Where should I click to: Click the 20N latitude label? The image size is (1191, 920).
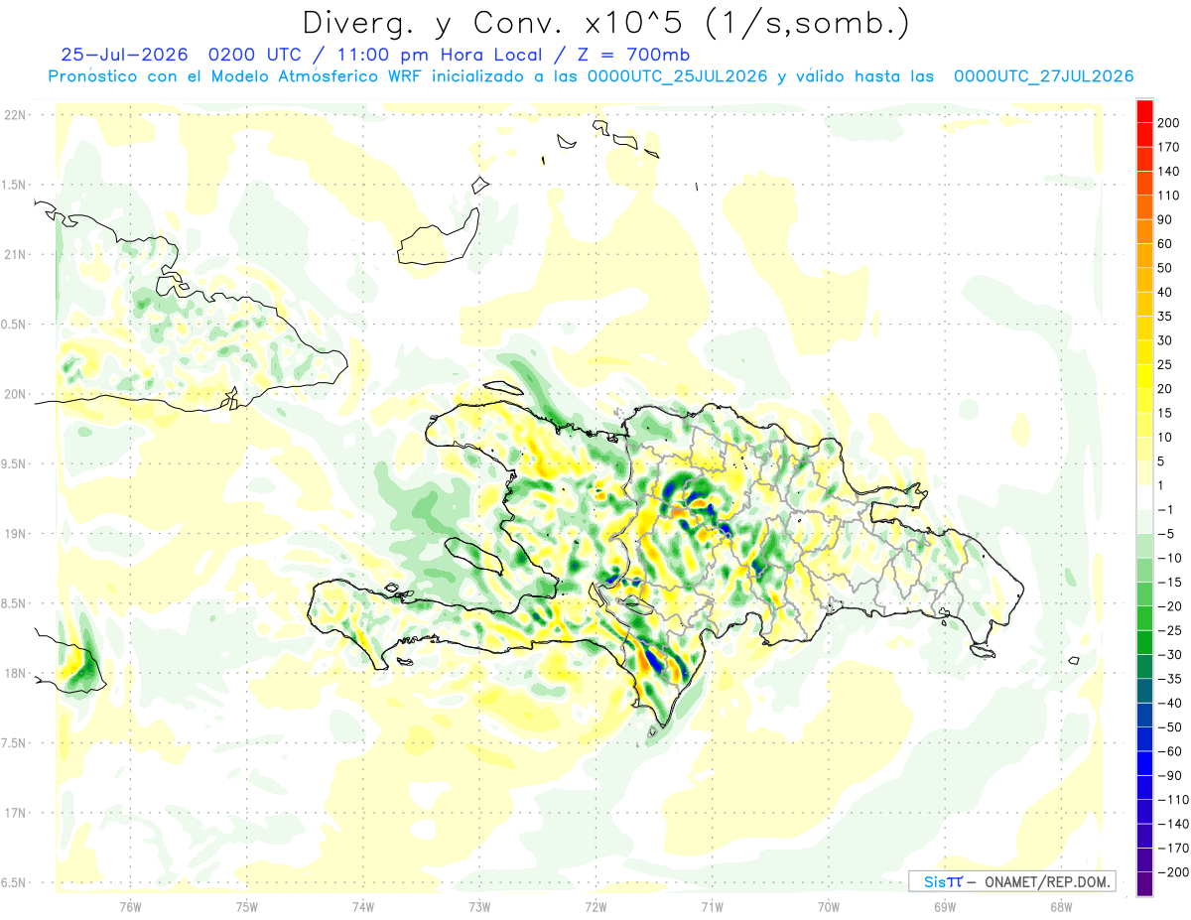coord(15,394)
